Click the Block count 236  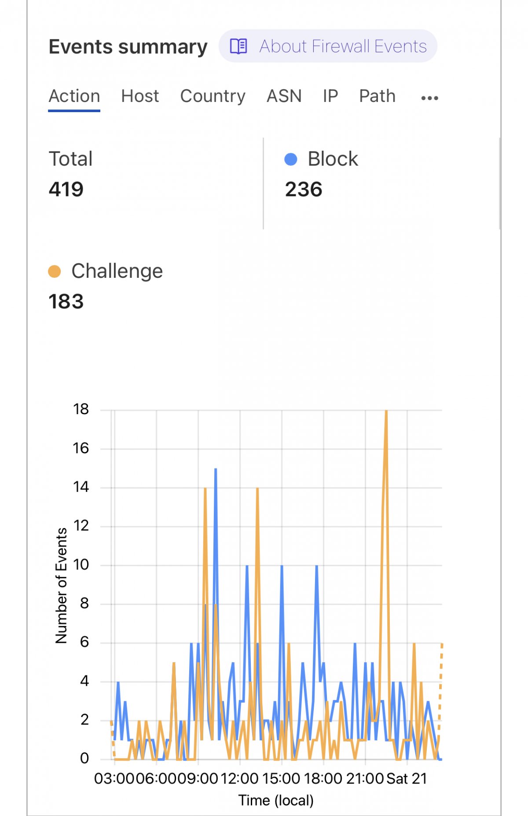304,189
